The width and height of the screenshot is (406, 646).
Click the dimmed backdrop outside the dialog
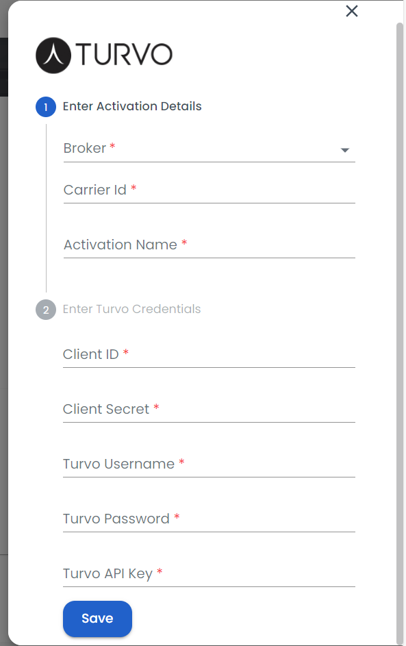click(3, 288)
